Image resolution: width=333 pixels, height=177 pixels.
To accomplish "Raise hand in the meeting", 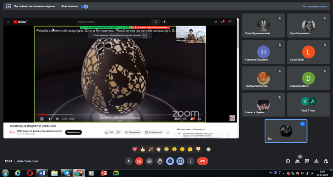I will pos(160,161).
